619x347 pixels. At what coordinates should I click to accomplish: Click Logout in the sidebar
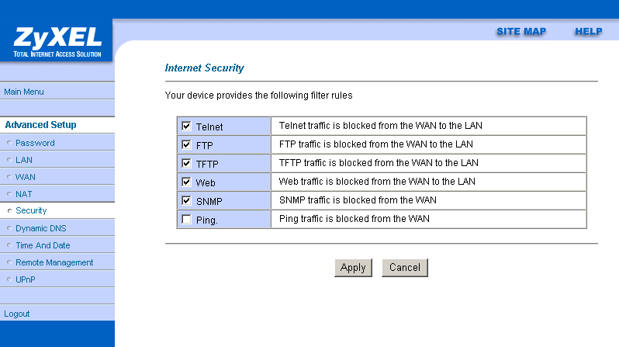click(x=17, y=314)
